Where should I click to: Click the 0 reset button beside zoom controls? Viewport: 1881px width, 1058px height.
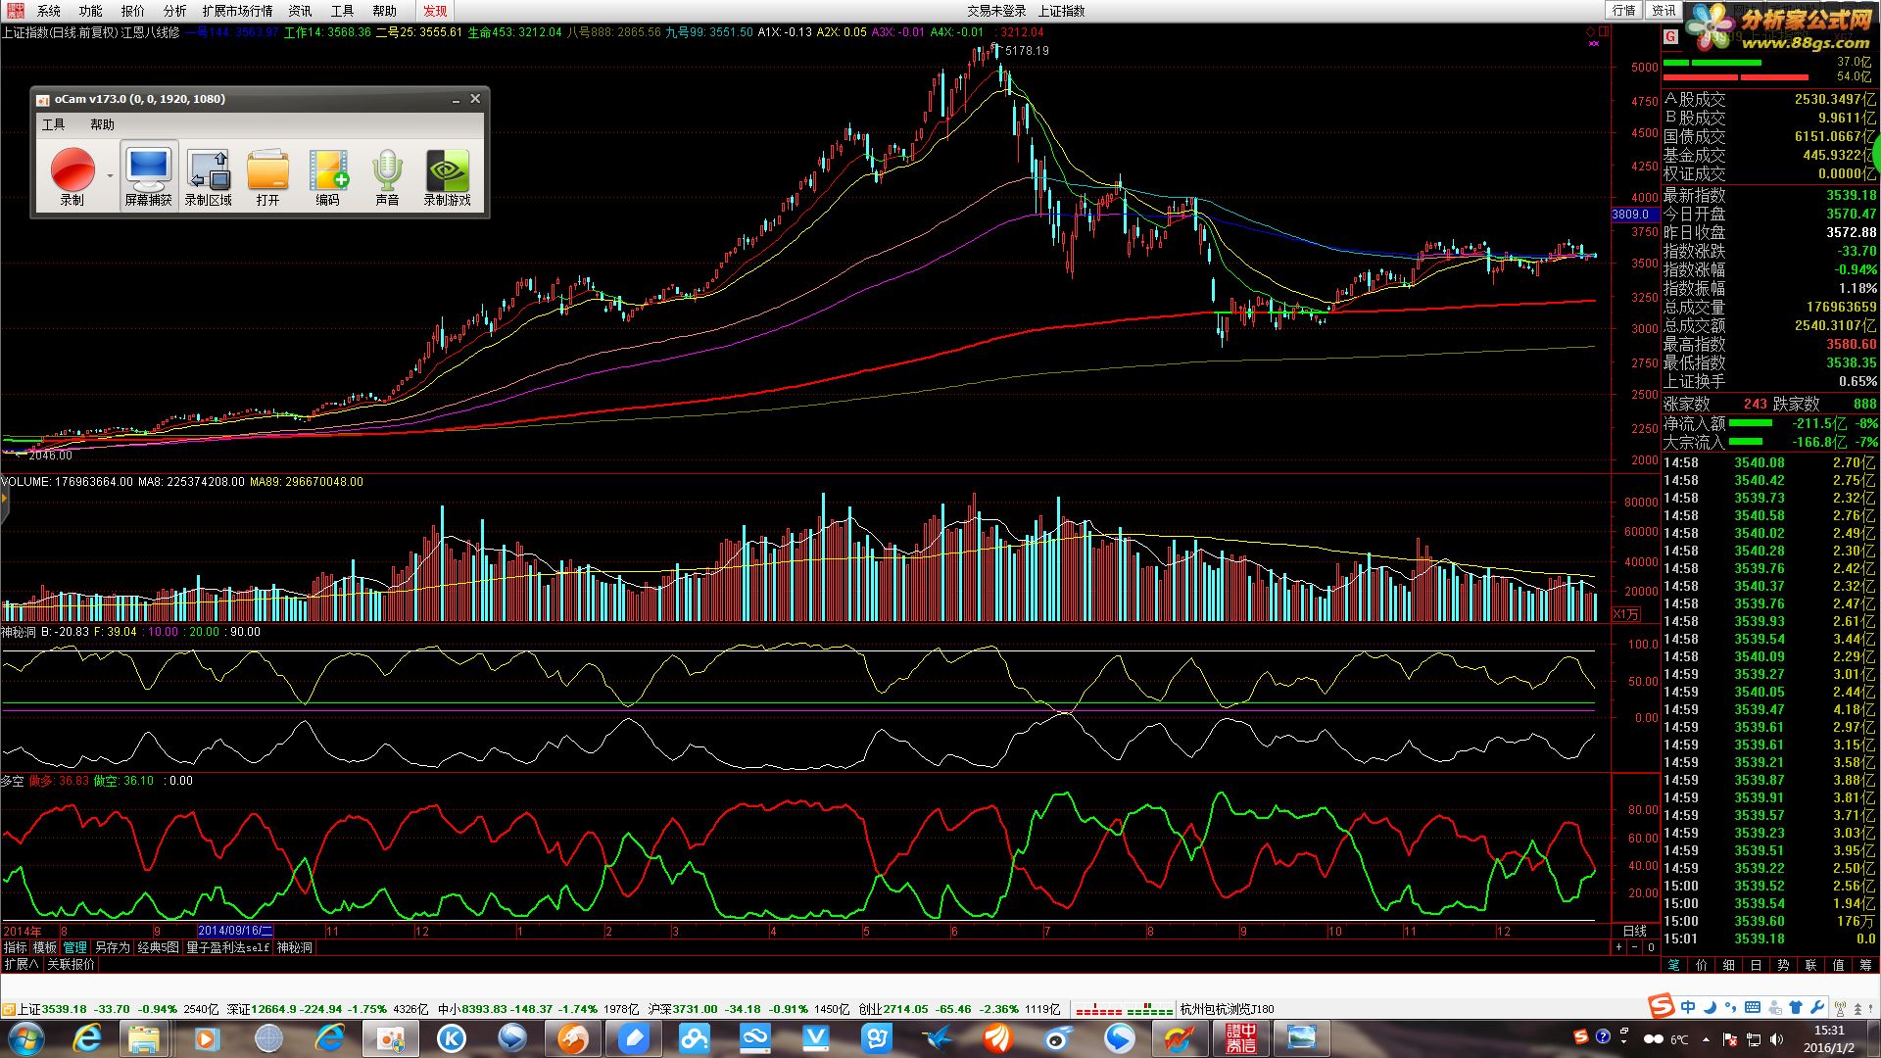pos(1651,947)
